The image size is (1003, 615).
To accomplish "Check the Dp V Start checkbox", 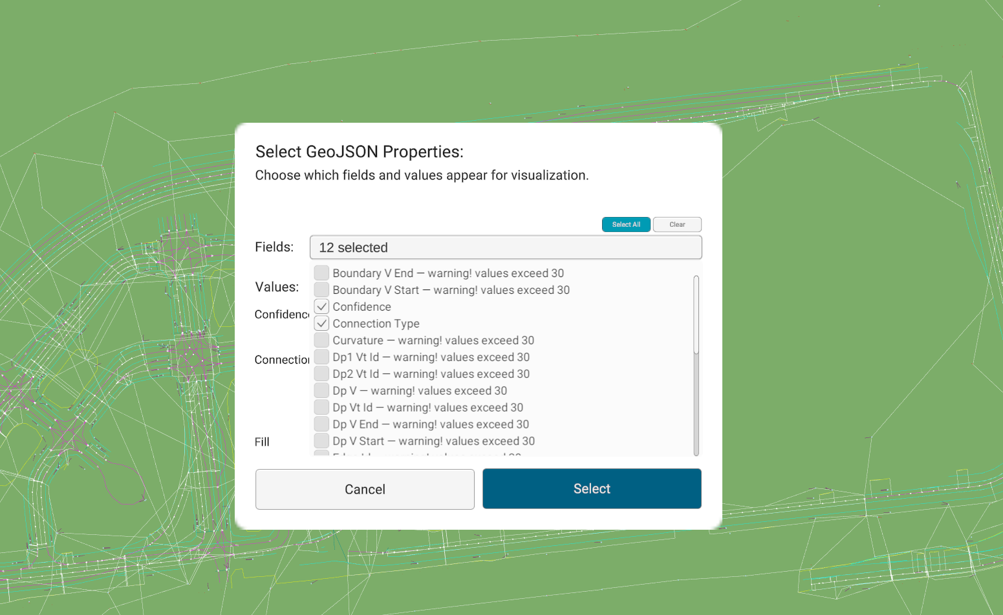I will [321, 441].
